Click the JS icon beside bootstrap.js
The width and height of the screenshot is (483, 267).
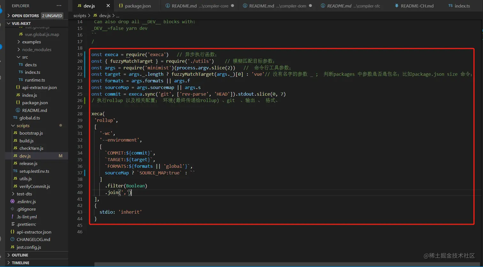(x=15, y=133)
